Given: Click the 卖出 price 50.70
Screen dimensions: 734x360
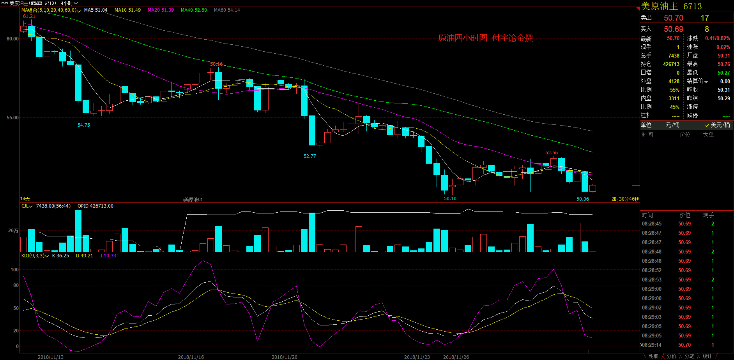Looking at the screenshot, I should [x=674, y=18].
